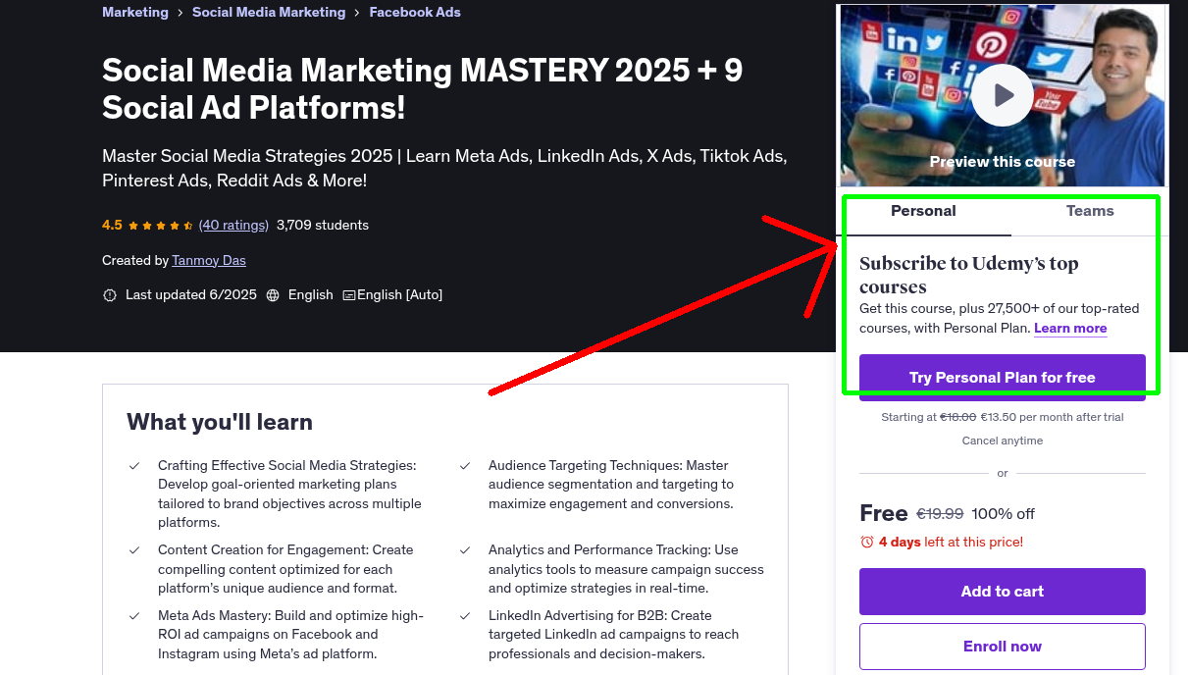This screenshot has height=675, width=1188.
Task: Click the Enroll now button
Action: pyautogui.click(x=1003, y=647)
